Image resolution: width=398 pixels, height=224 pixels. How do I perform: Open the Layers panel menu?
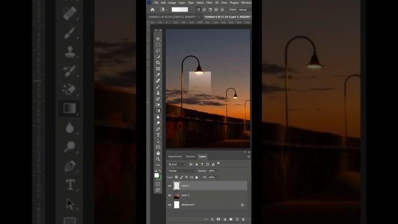[249, 157]
